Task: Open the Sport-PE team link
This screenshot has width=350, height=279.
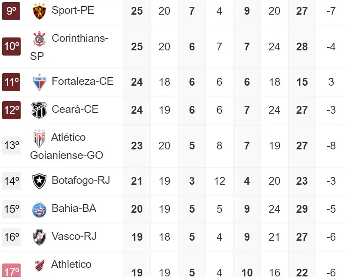Action: click(x=73, y=10)
